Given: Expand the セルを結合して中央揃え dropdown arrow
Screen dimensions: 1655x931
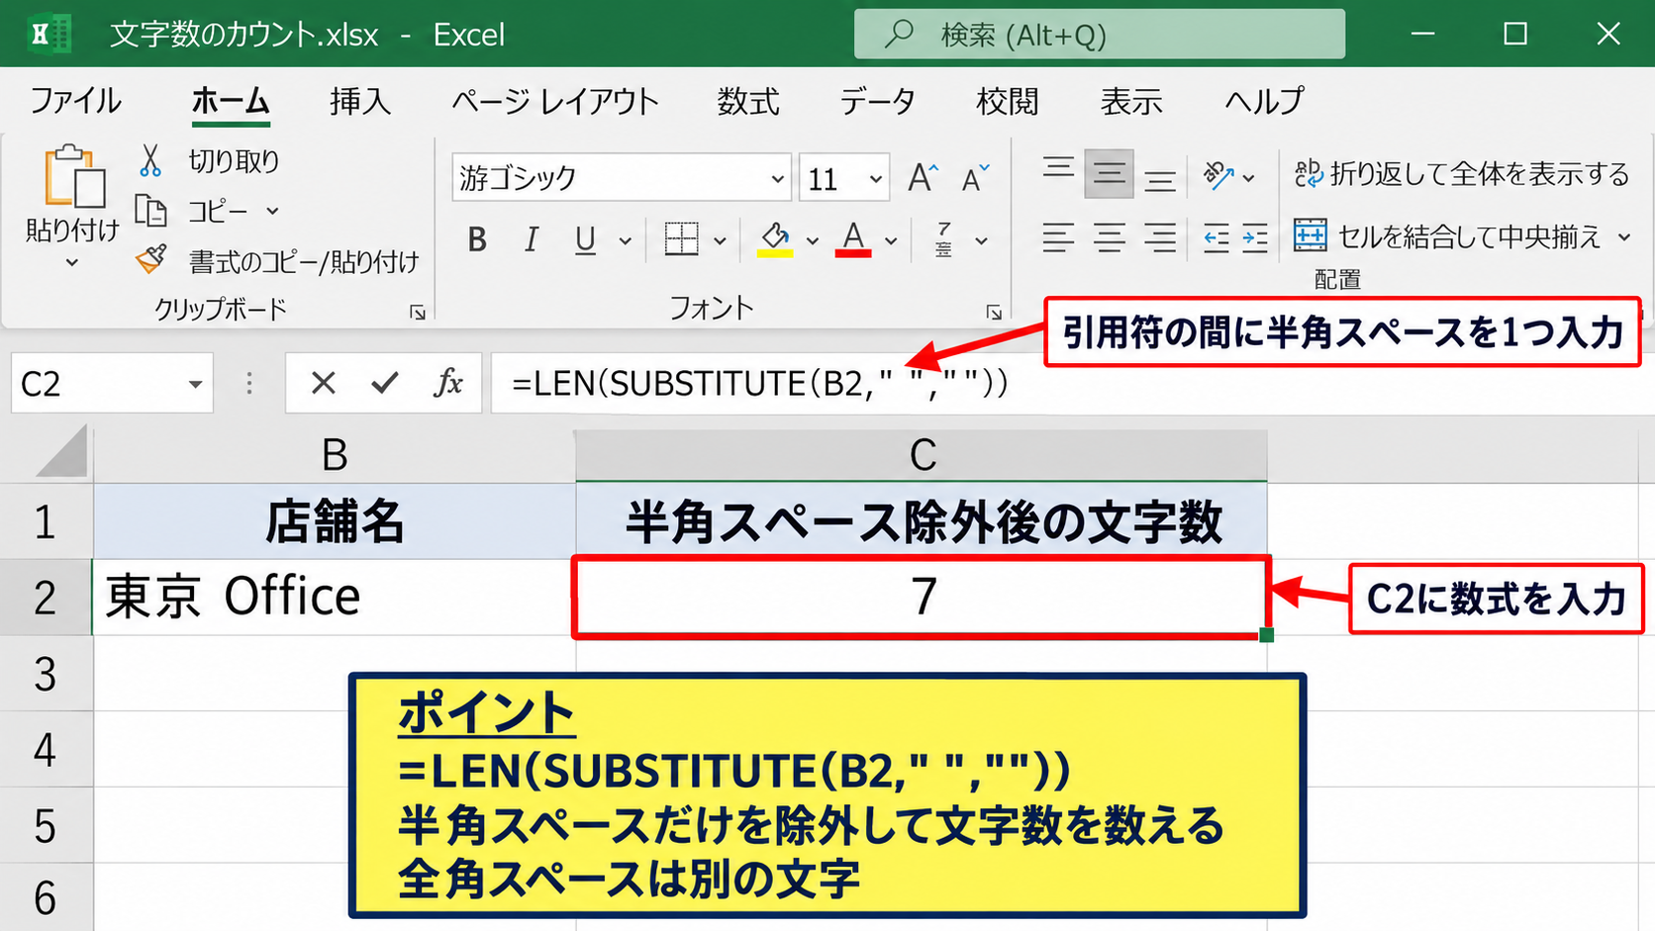Looking at the screenshot, I should (x=1624, y=237).
